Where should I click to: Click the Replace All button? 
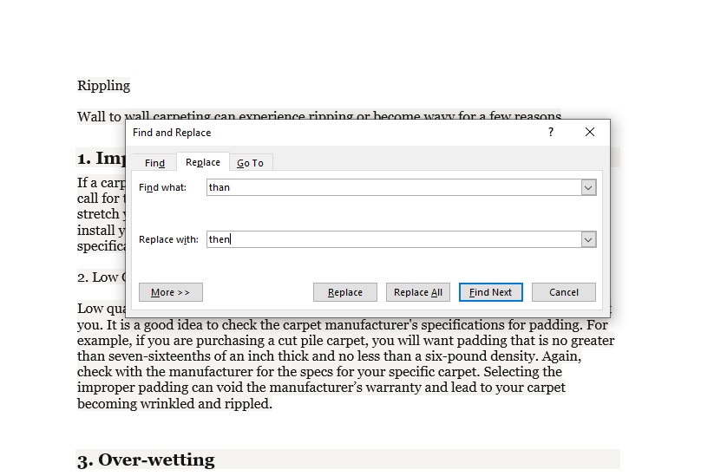pos(417,292)
